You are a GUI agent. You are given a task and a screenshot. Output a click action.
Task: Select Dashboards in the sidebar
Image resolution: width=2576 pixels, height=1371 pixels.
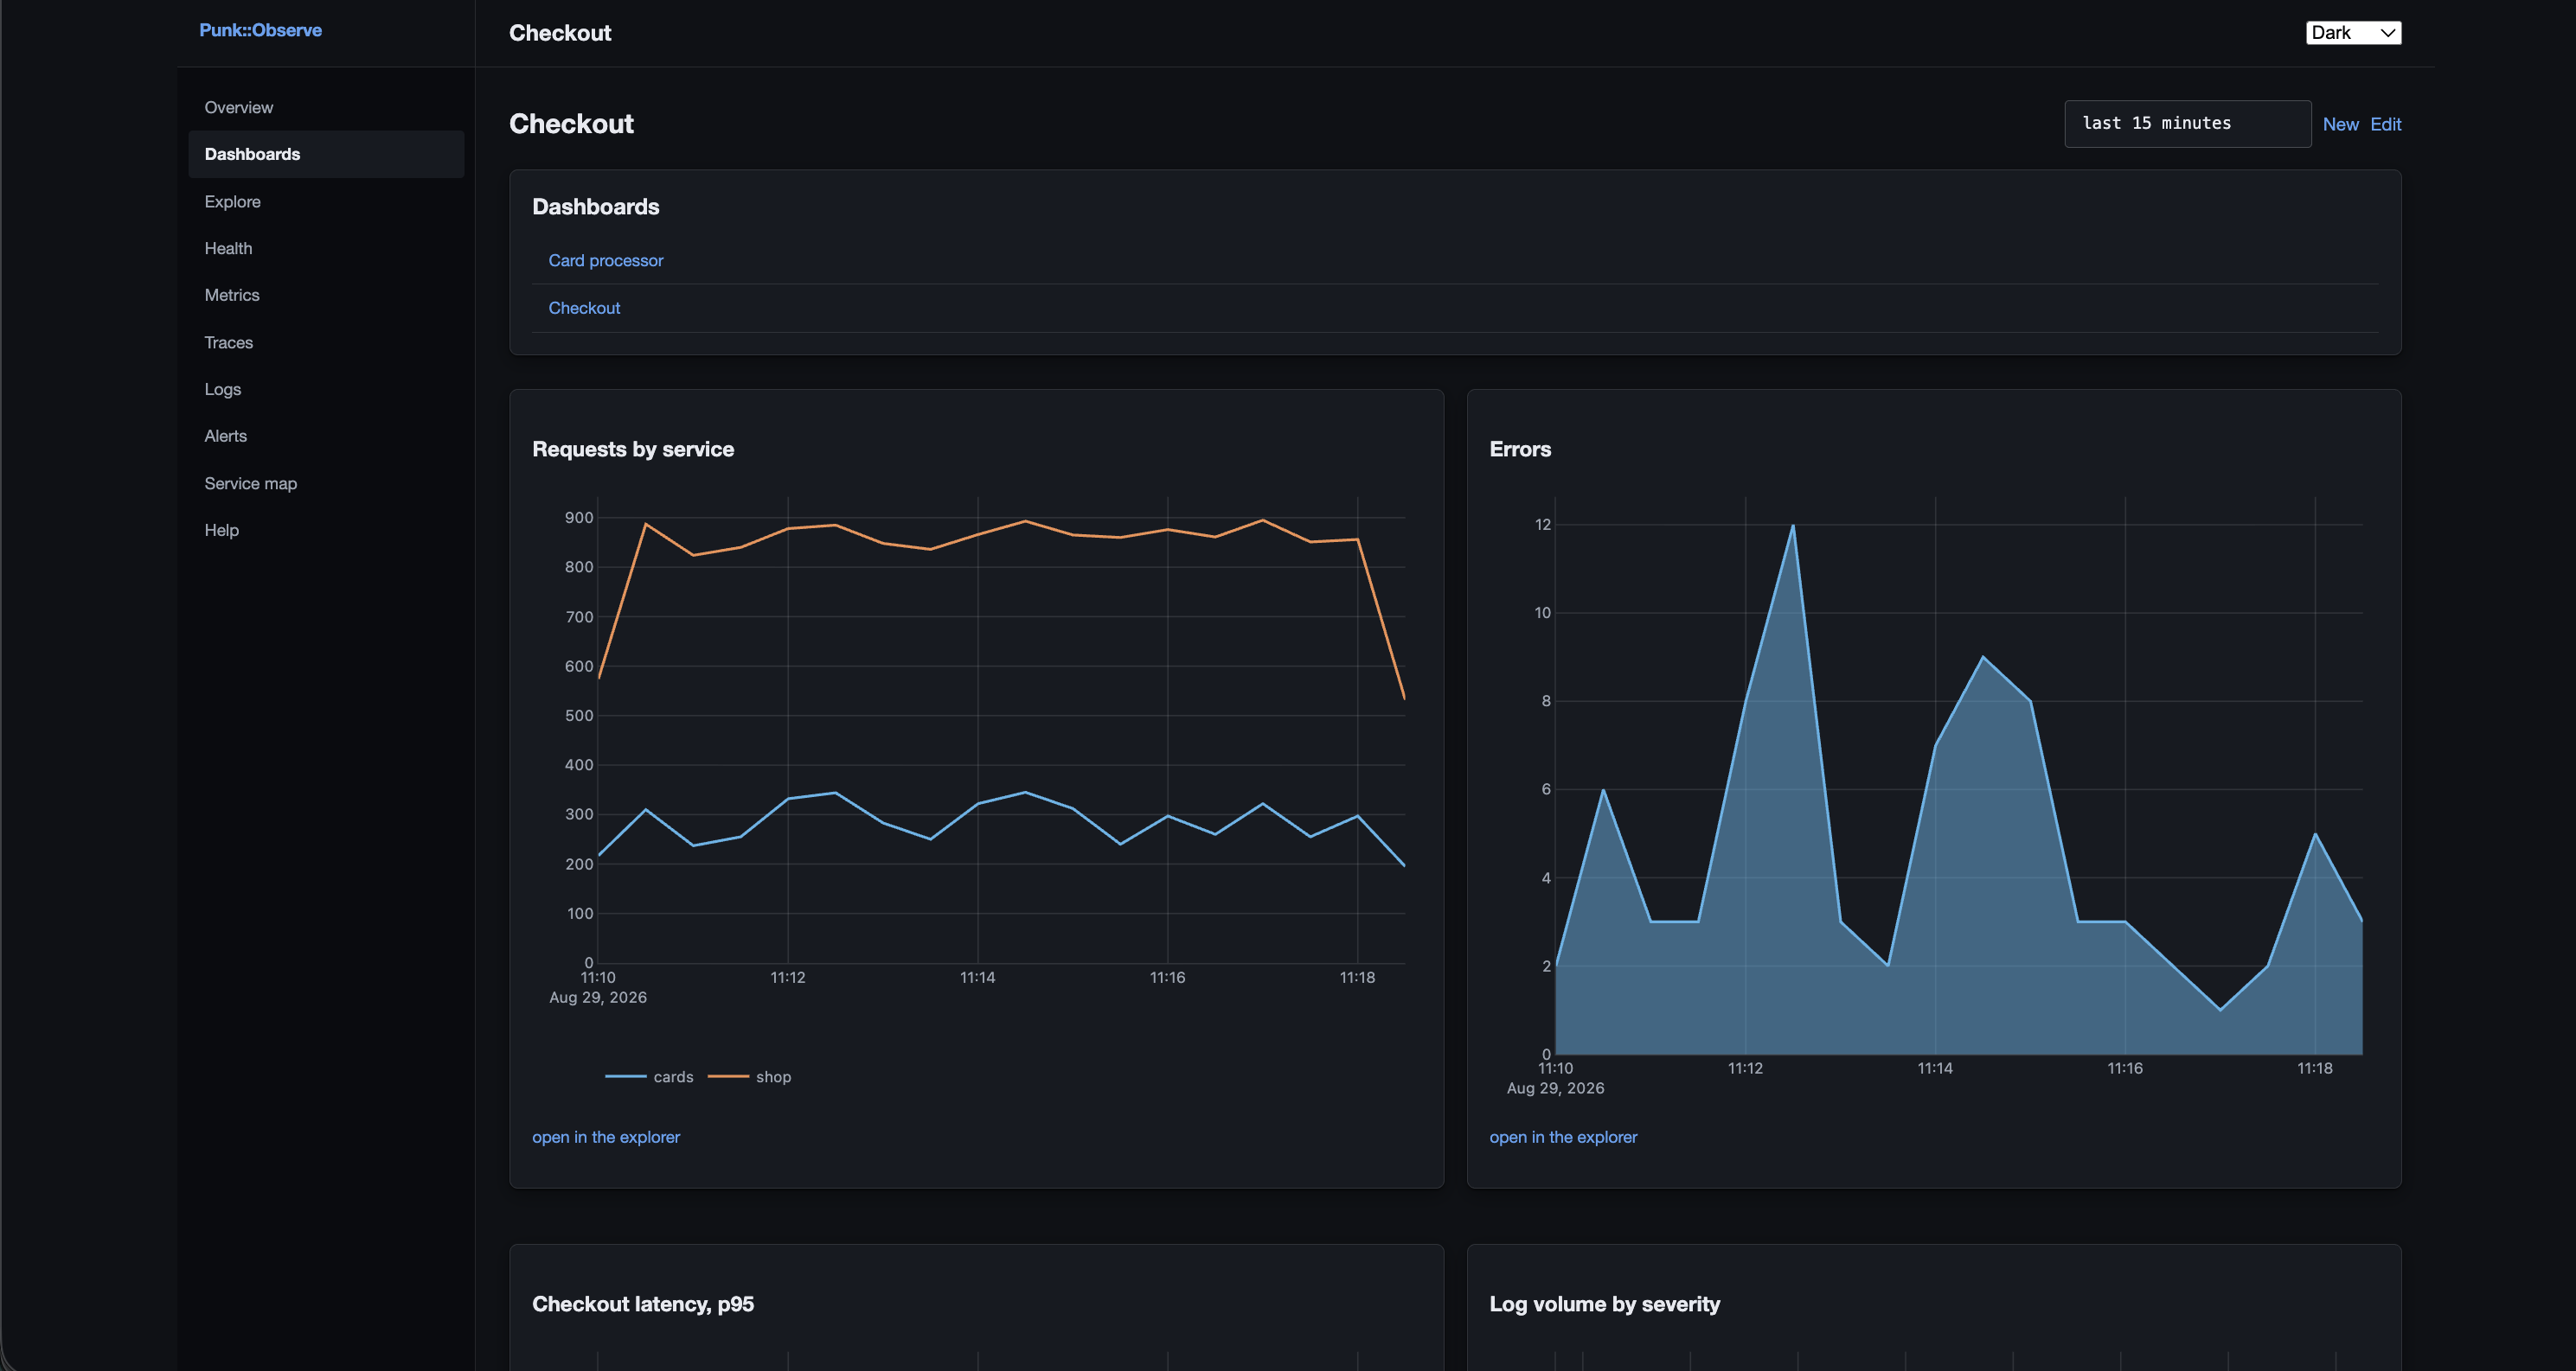click(326, 154)
